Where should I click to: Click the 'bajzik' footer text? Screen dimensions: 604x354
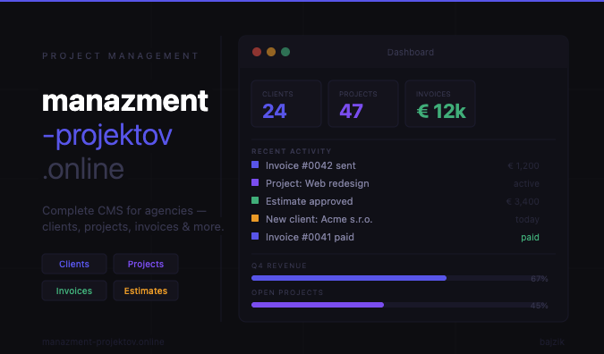552,341
